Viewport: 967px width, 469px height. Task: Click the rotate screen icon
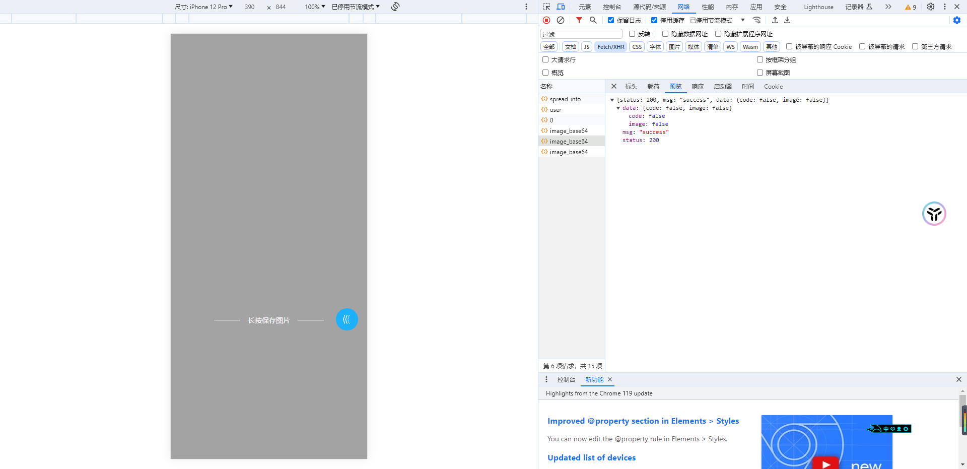pos(395,7)
